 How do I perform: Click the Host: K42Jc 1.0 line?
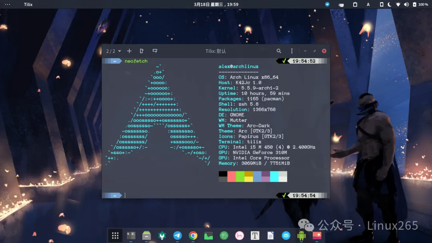(x=240, y=82)
